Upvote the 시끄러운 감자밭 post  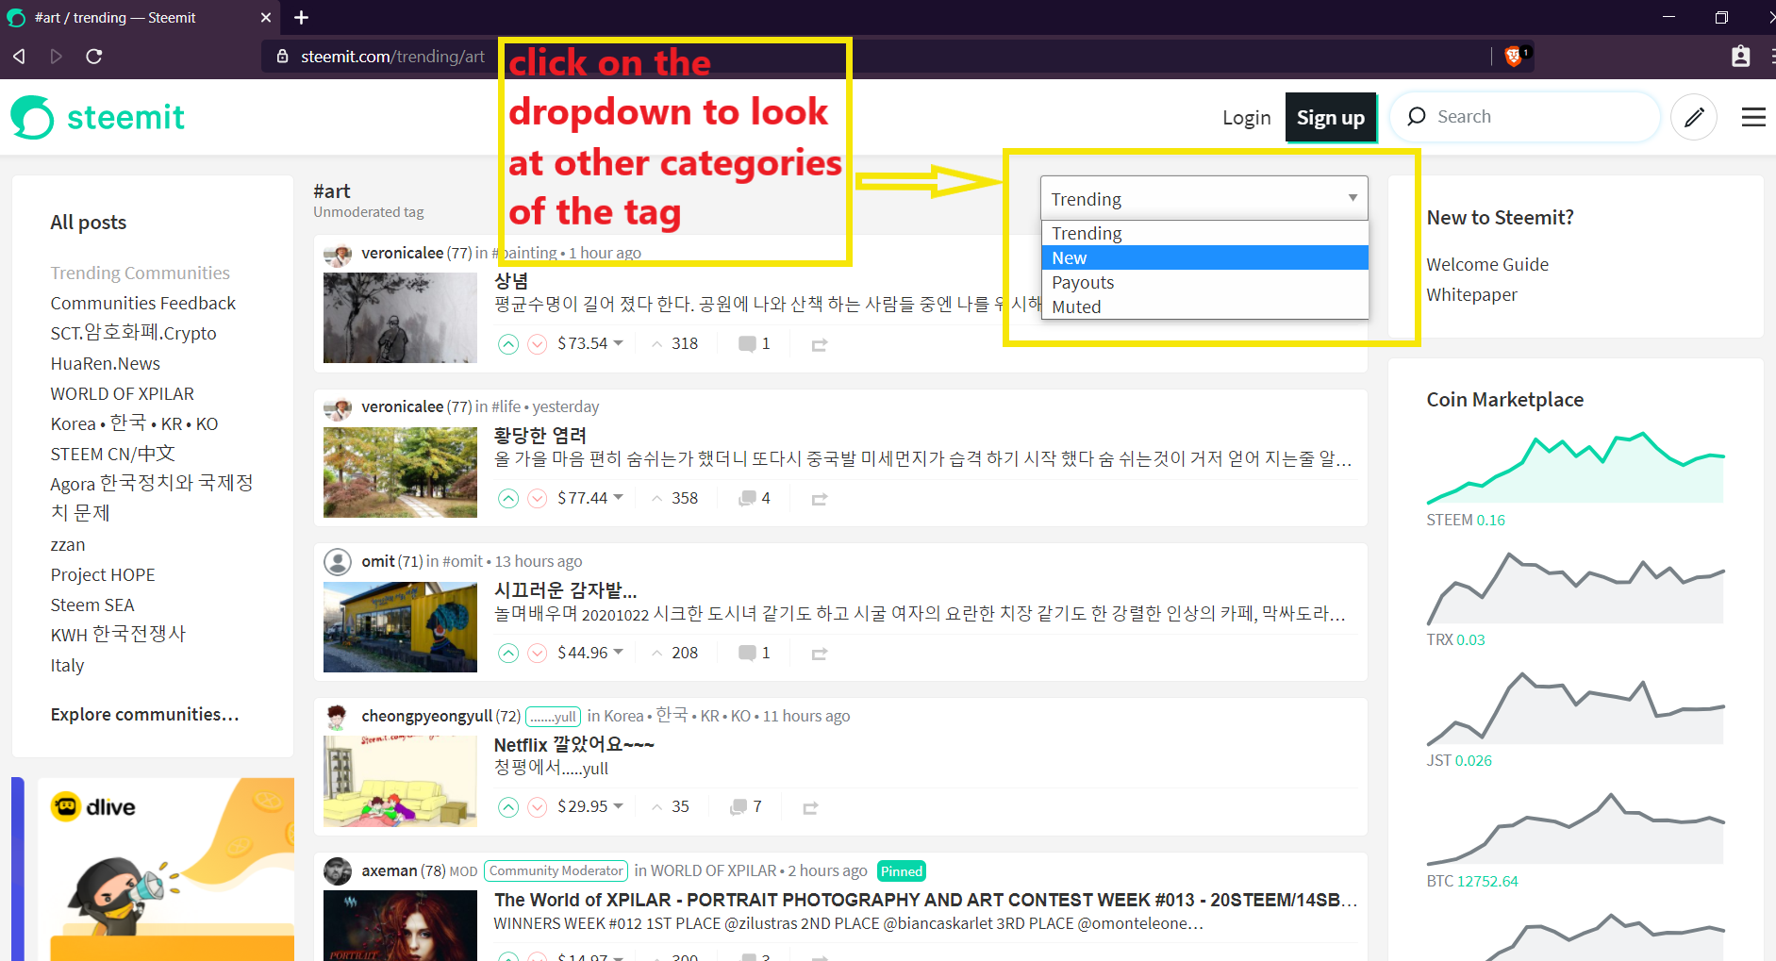[508, 653]
